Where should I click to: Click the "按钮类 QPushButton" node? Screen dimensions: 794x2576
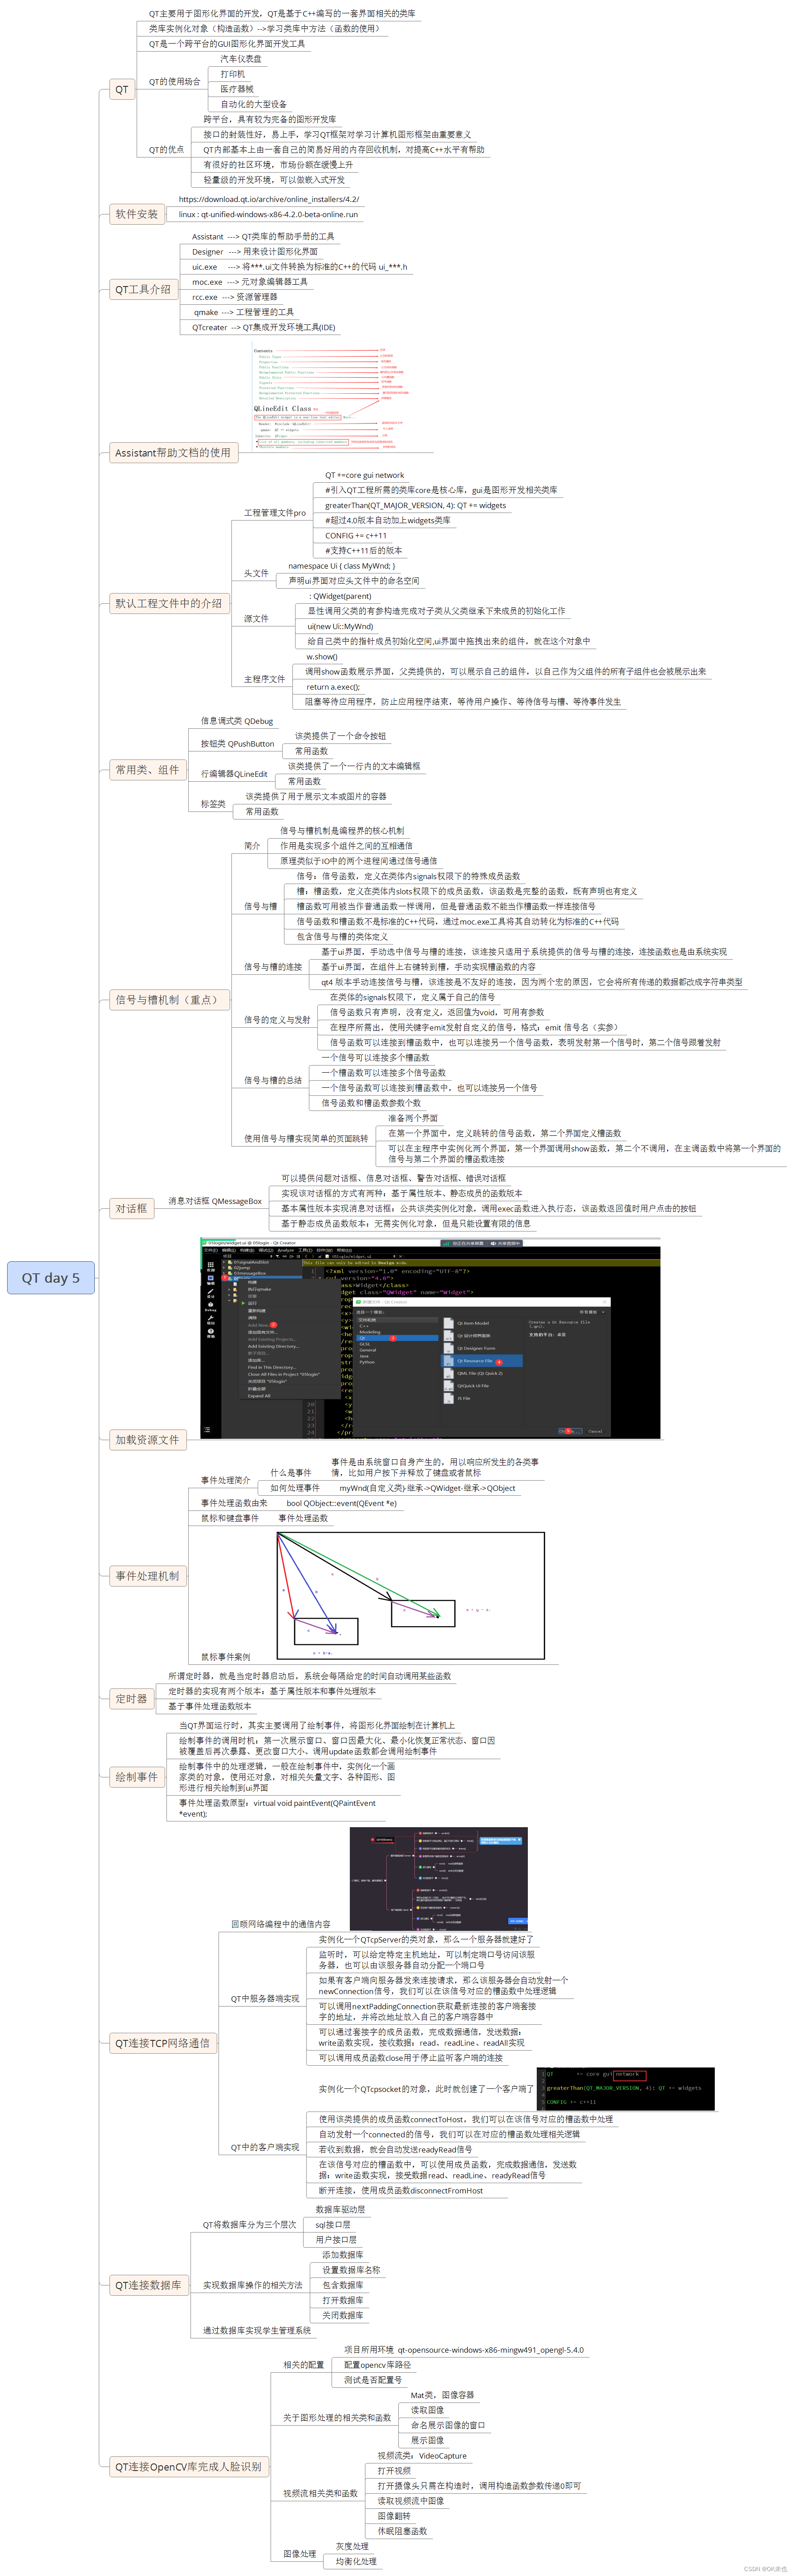coord(237,743)
